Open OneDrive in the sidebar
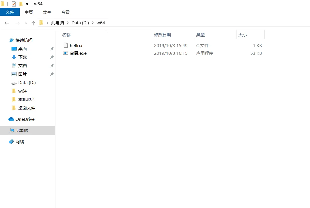The width and height of the screenshot is (310, 208). pos(24,119)
